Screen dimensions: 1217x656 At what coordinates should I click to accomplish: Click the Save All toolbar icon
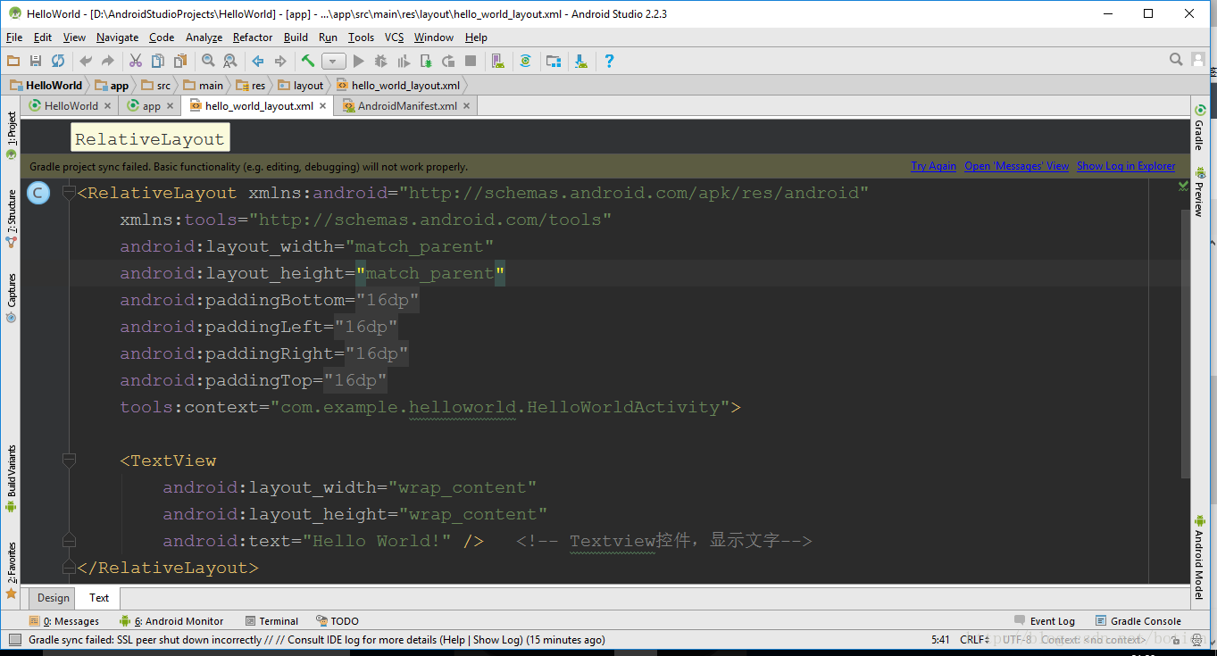coord(36,61)
